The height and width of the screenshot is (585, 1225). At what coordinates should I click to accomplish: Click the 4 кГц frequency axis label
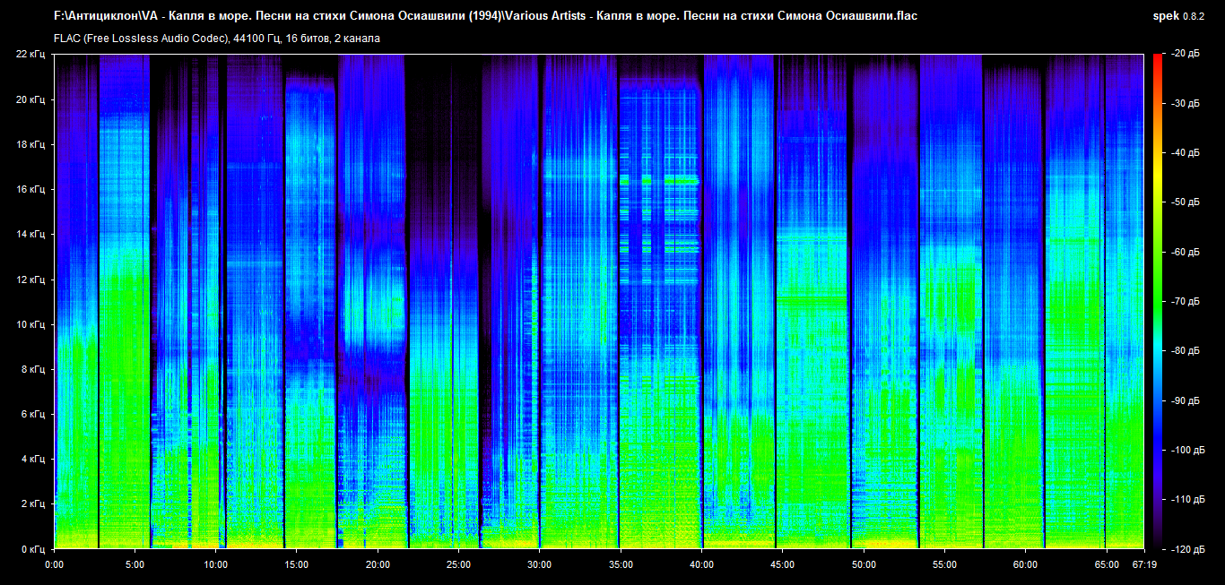click(32, 459)
